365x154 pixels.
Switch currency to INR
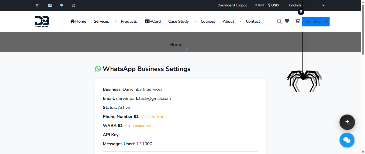(260, 5)
